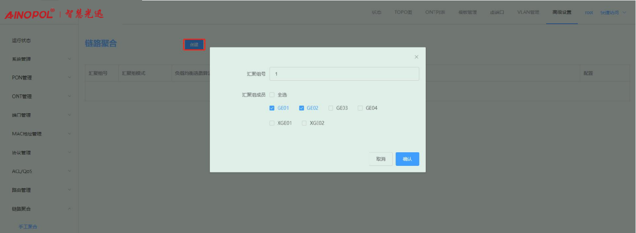Viewport: 636px width, 233px height.
Task: Click the 汇聚组号 input field
Action: point(344,74)
